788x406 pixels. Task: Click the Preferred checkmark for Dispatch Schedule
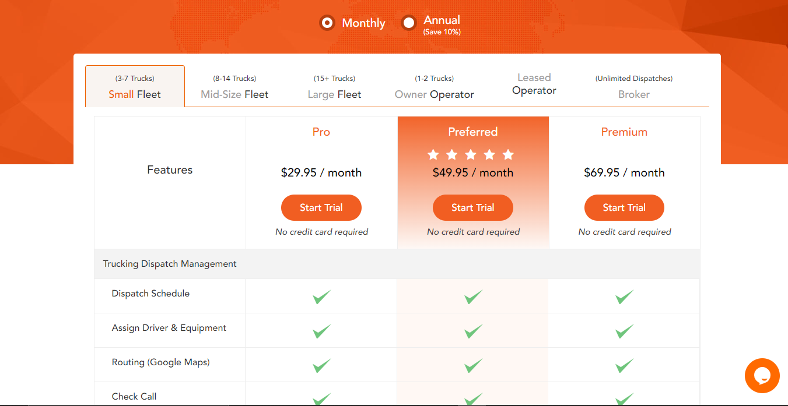point(473,296)
